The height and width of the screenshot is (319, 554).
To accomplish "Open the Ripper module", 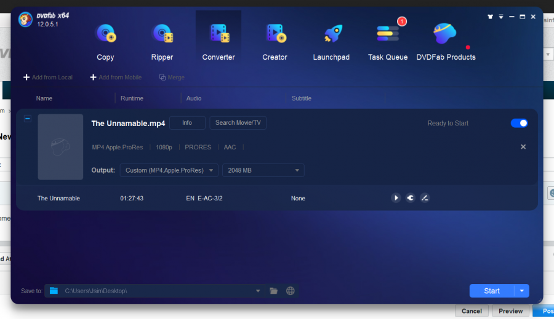I will 162,42.
